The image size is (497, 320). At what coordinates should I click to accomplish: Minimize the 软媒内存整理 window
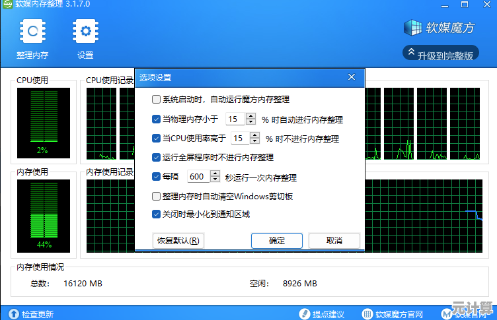click(x=443, y=5)
